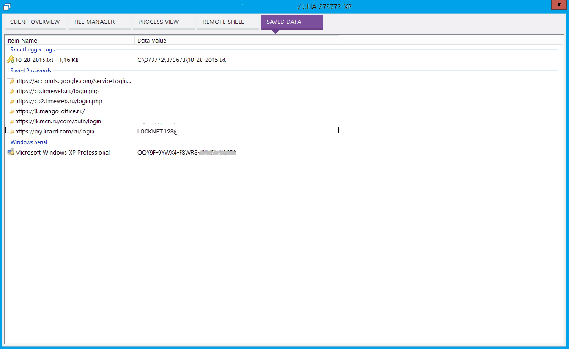Select the Saved Data tab
Viewport: 569px width, 349px height.
pyautogui.click(x=292, y=22)
